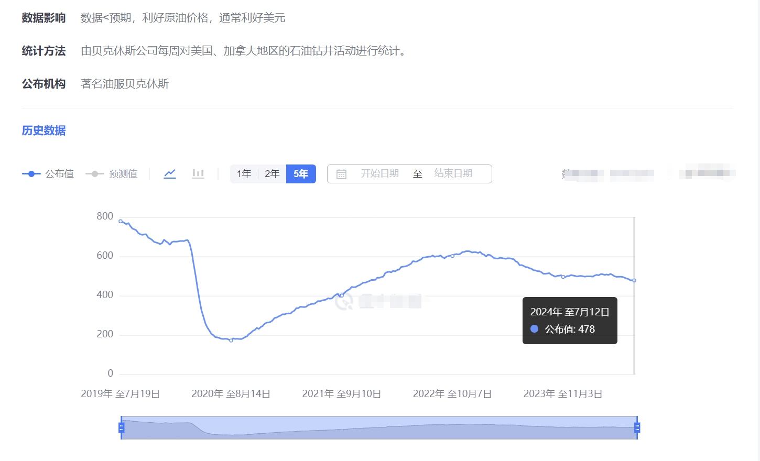Click the middle of the zoom range bar
Screen dimensions: 760x461
coord(379,428)
